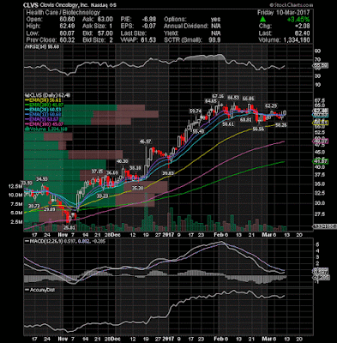The image size is (337, 343).
Task: Click the 66.53 price annotation
Action: click(x=233, y=98)
